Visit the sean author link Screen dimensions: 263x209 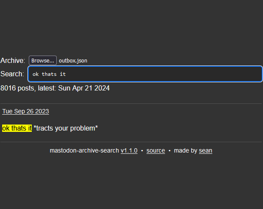205,150
